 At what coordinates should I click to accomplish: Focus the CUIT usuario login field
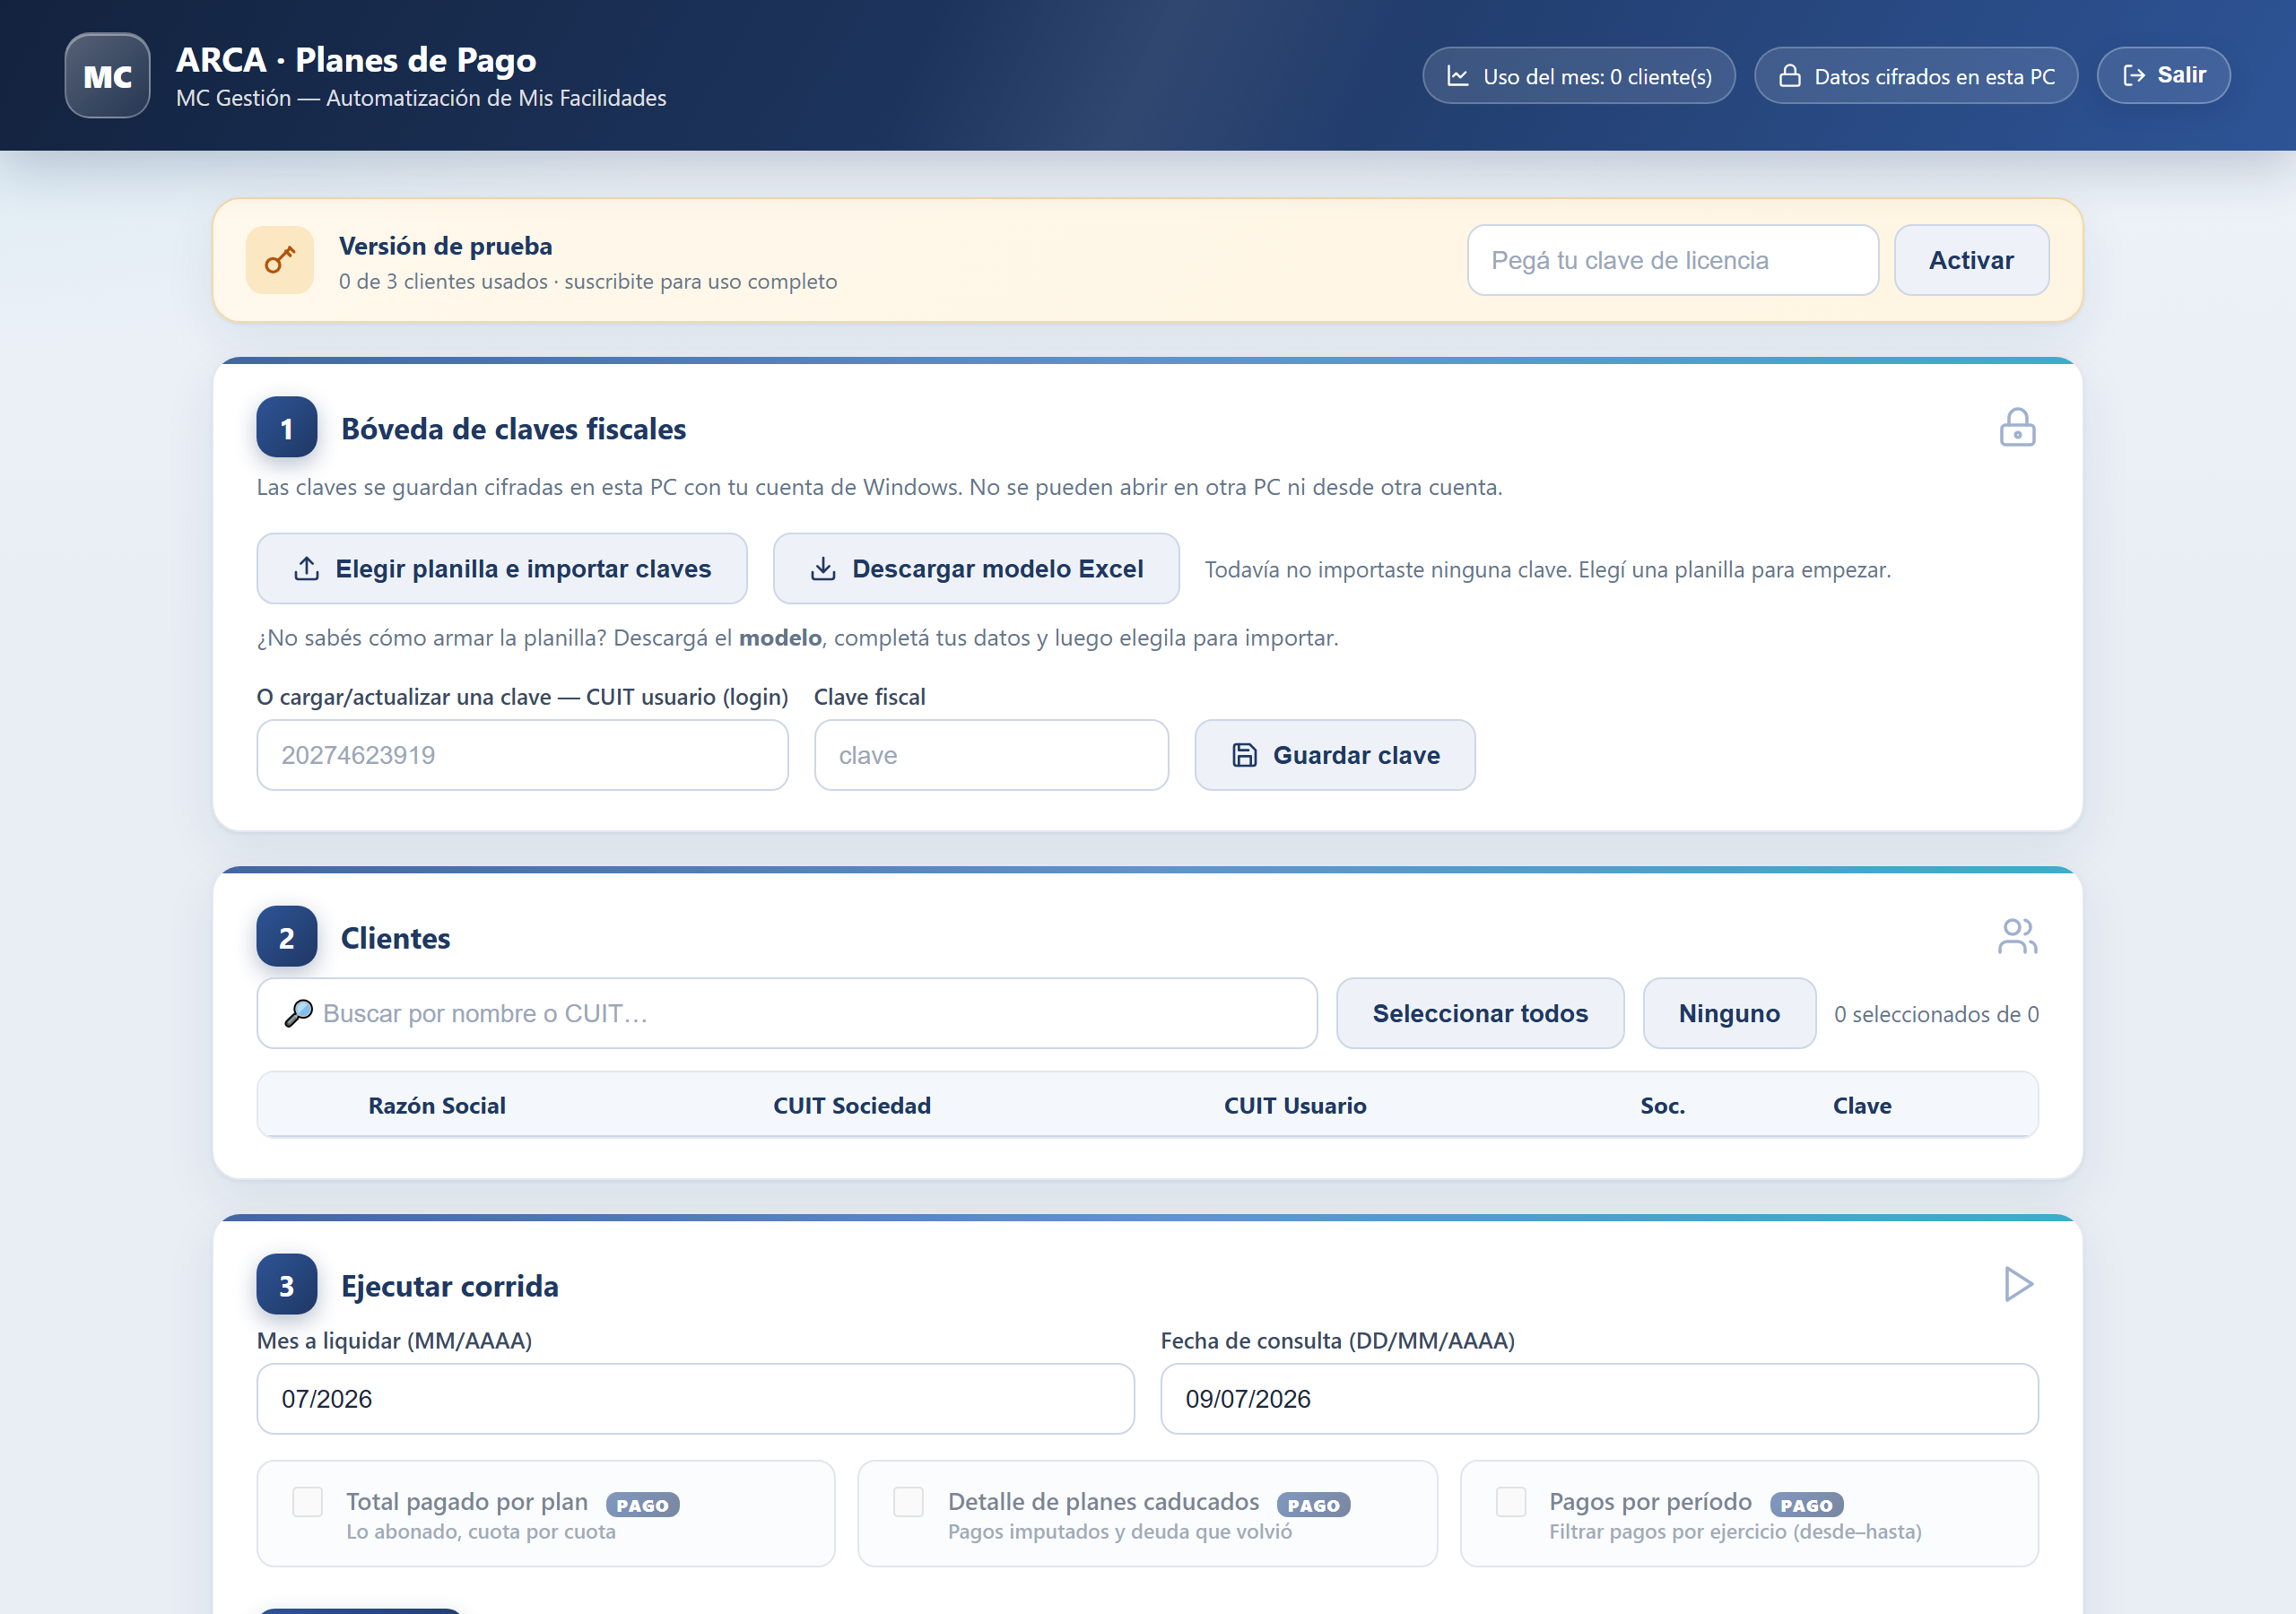[523, 755]
